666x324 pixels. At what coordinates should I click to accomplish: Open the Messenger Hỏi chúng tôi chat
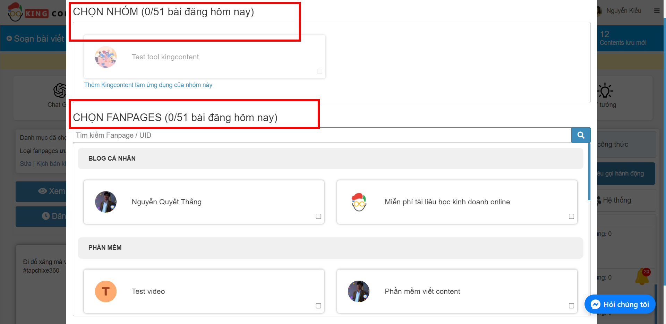[x=620, y=304]
